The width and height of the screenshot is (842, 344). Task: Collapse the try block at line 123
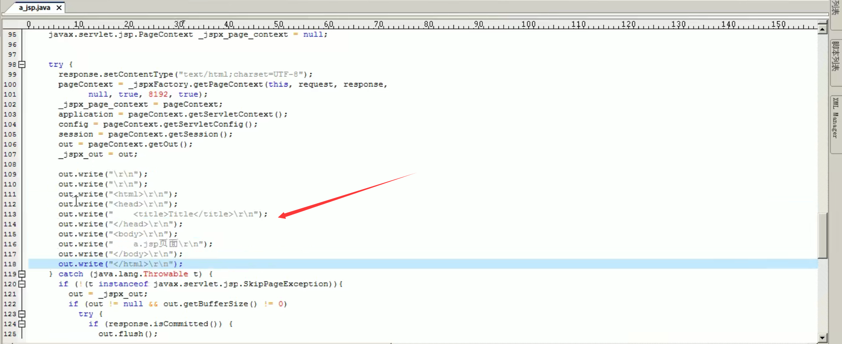coord(22,314)
